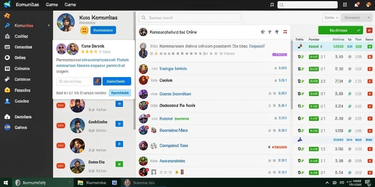Toggle the green checkbox in the highlighted table row
The height and width of the screenshot is (187, 375).
370,47
